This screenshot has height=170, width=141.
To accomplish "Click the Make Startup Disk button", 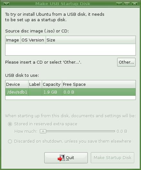I will coord(112,158).
